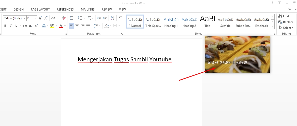This screenshot has height=126, width=297.
Task: Center the text
Action: click(x=77, y=26)
